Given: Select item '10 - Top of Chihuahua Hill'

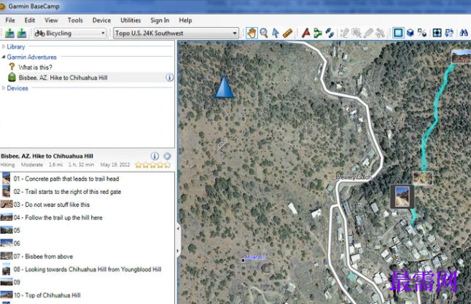Looking at the screenshot, I should click(87, 295).
